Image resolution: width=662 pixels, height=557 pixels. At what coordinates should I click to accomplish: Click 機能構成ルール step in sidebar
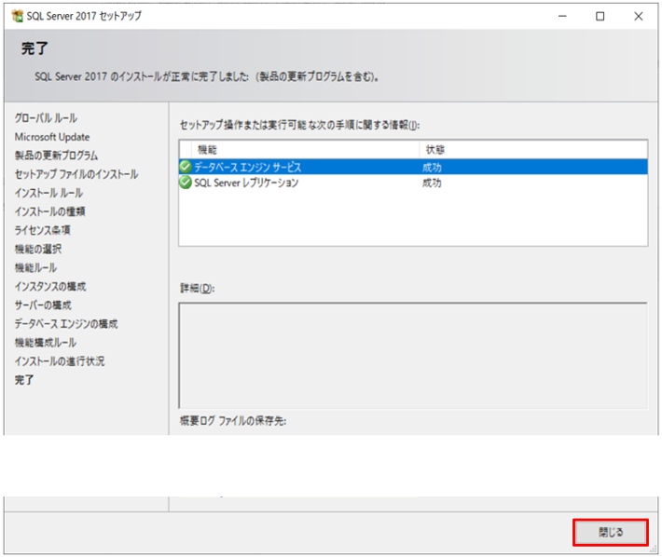pyautogui.click(x=46, y=343)
